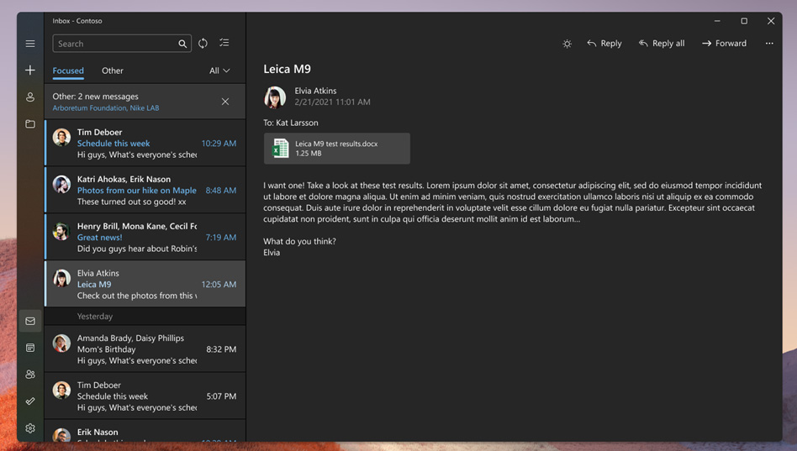Open folders icon in sidebar
This screenshot has width=797, height=451.
pyautogui.click(x=30, y=124)
